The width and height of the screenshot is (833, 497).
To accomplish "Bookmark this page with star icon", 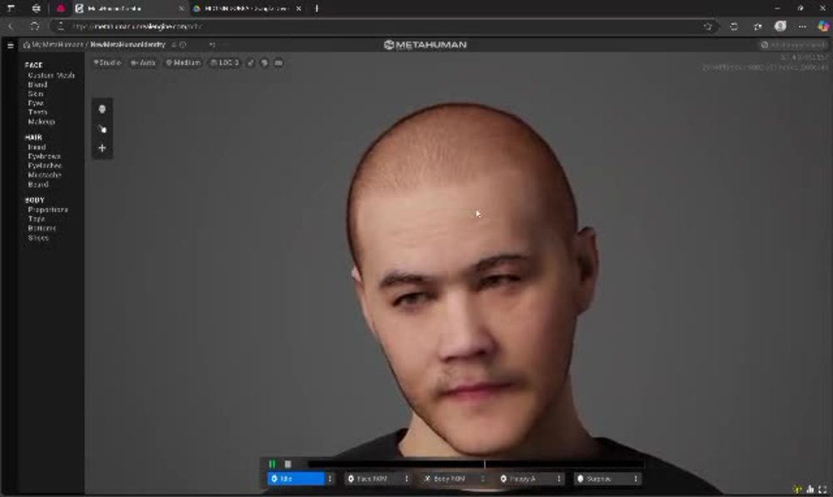I will pos(707,26).
